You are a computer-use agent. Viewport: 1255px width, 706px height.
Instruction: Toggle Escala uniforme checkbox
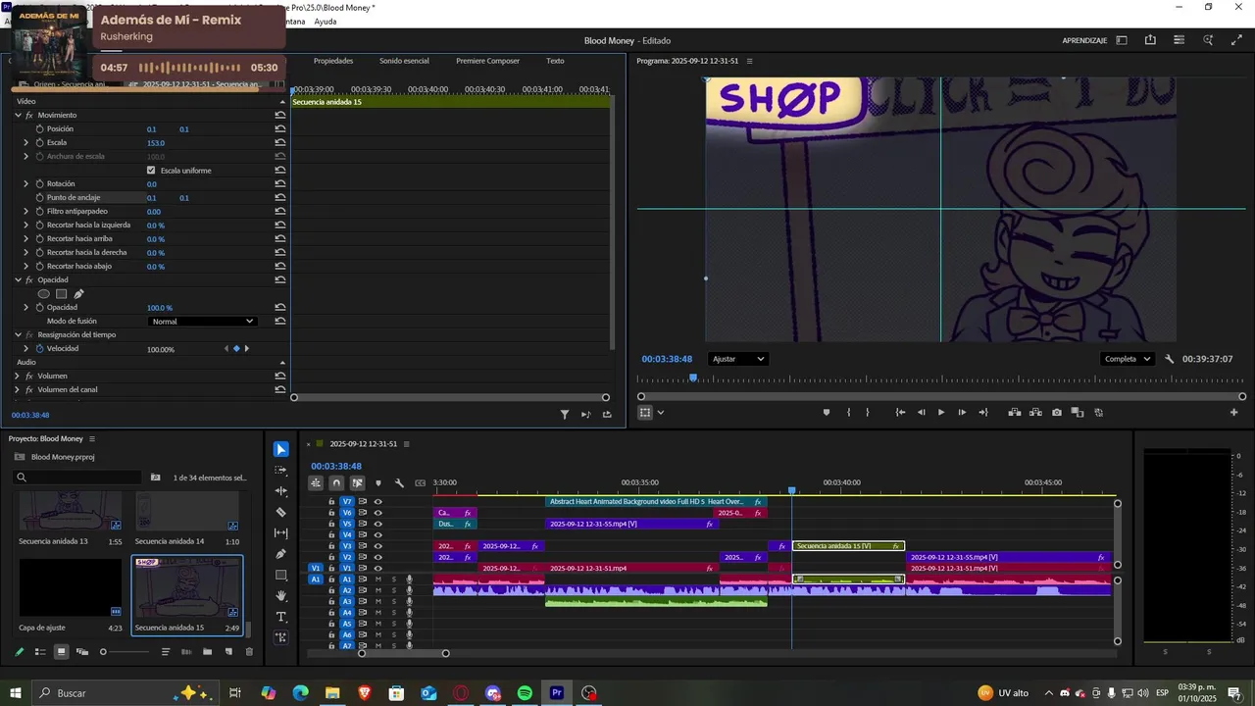click(151, 170)
